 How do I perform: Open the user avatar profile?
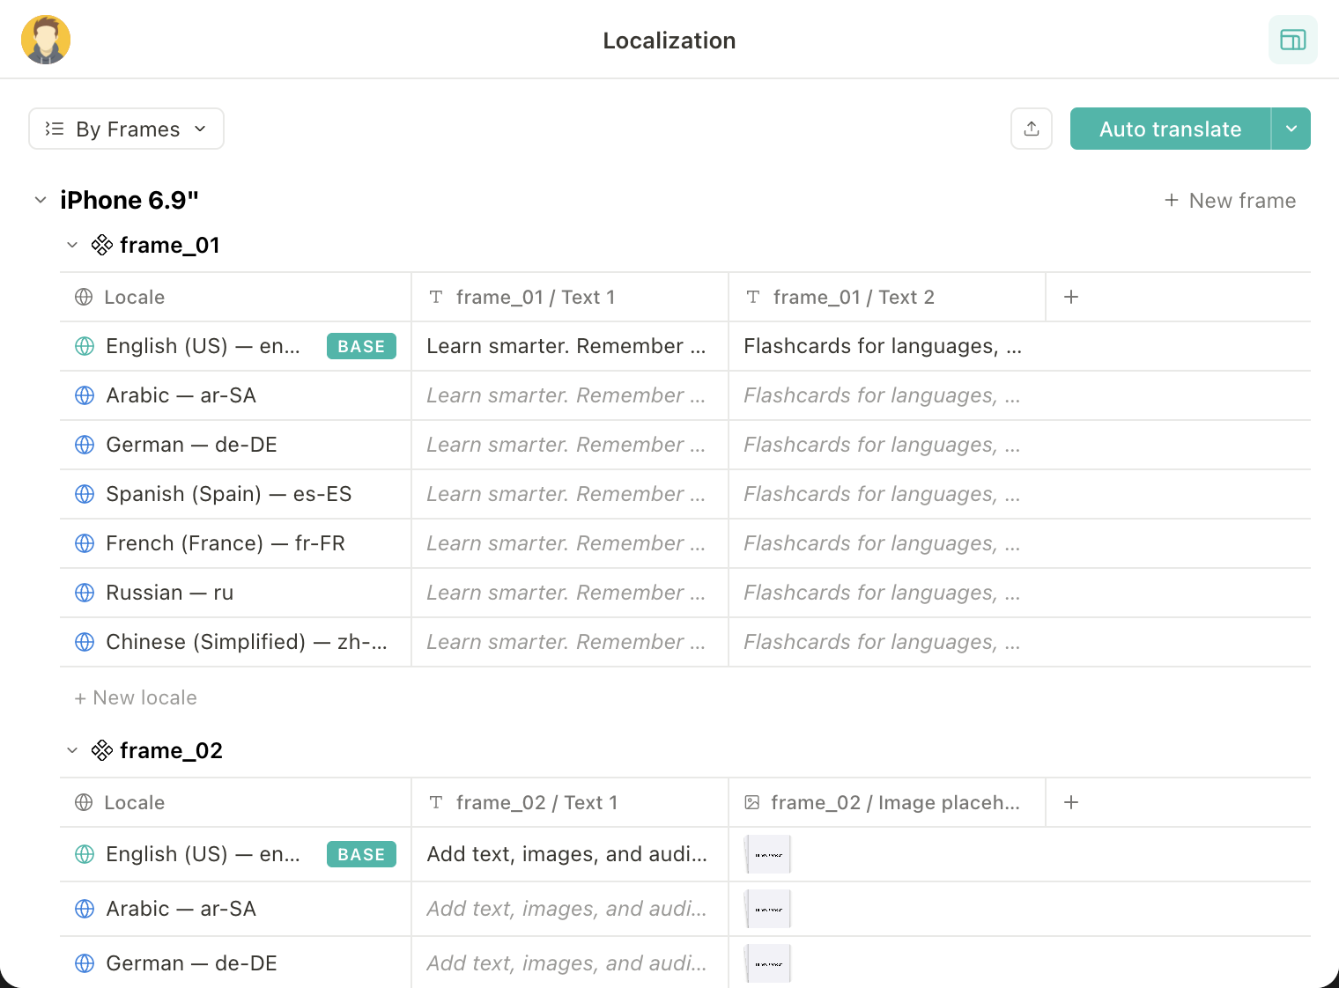point(46,40)
